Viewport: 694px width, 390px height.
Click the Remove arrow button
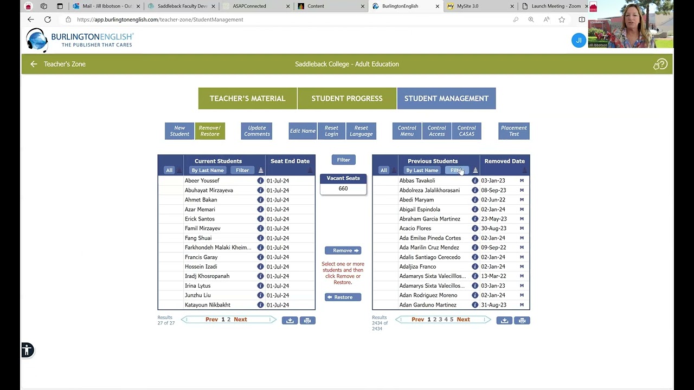(343, 251)
